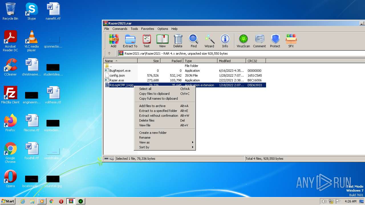The image size is (365, 205).
Task: Click the WinRAR taskbar button
Action: coord(71,201)
